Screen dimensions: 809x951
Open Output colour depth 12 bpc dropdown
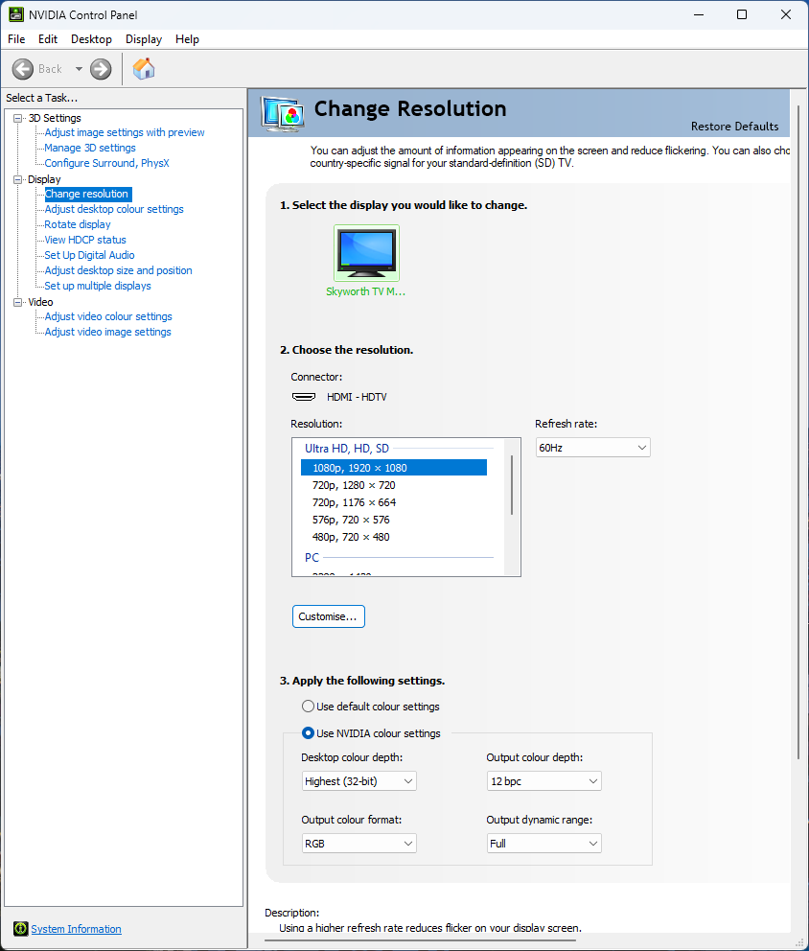[x=544, y=781]
